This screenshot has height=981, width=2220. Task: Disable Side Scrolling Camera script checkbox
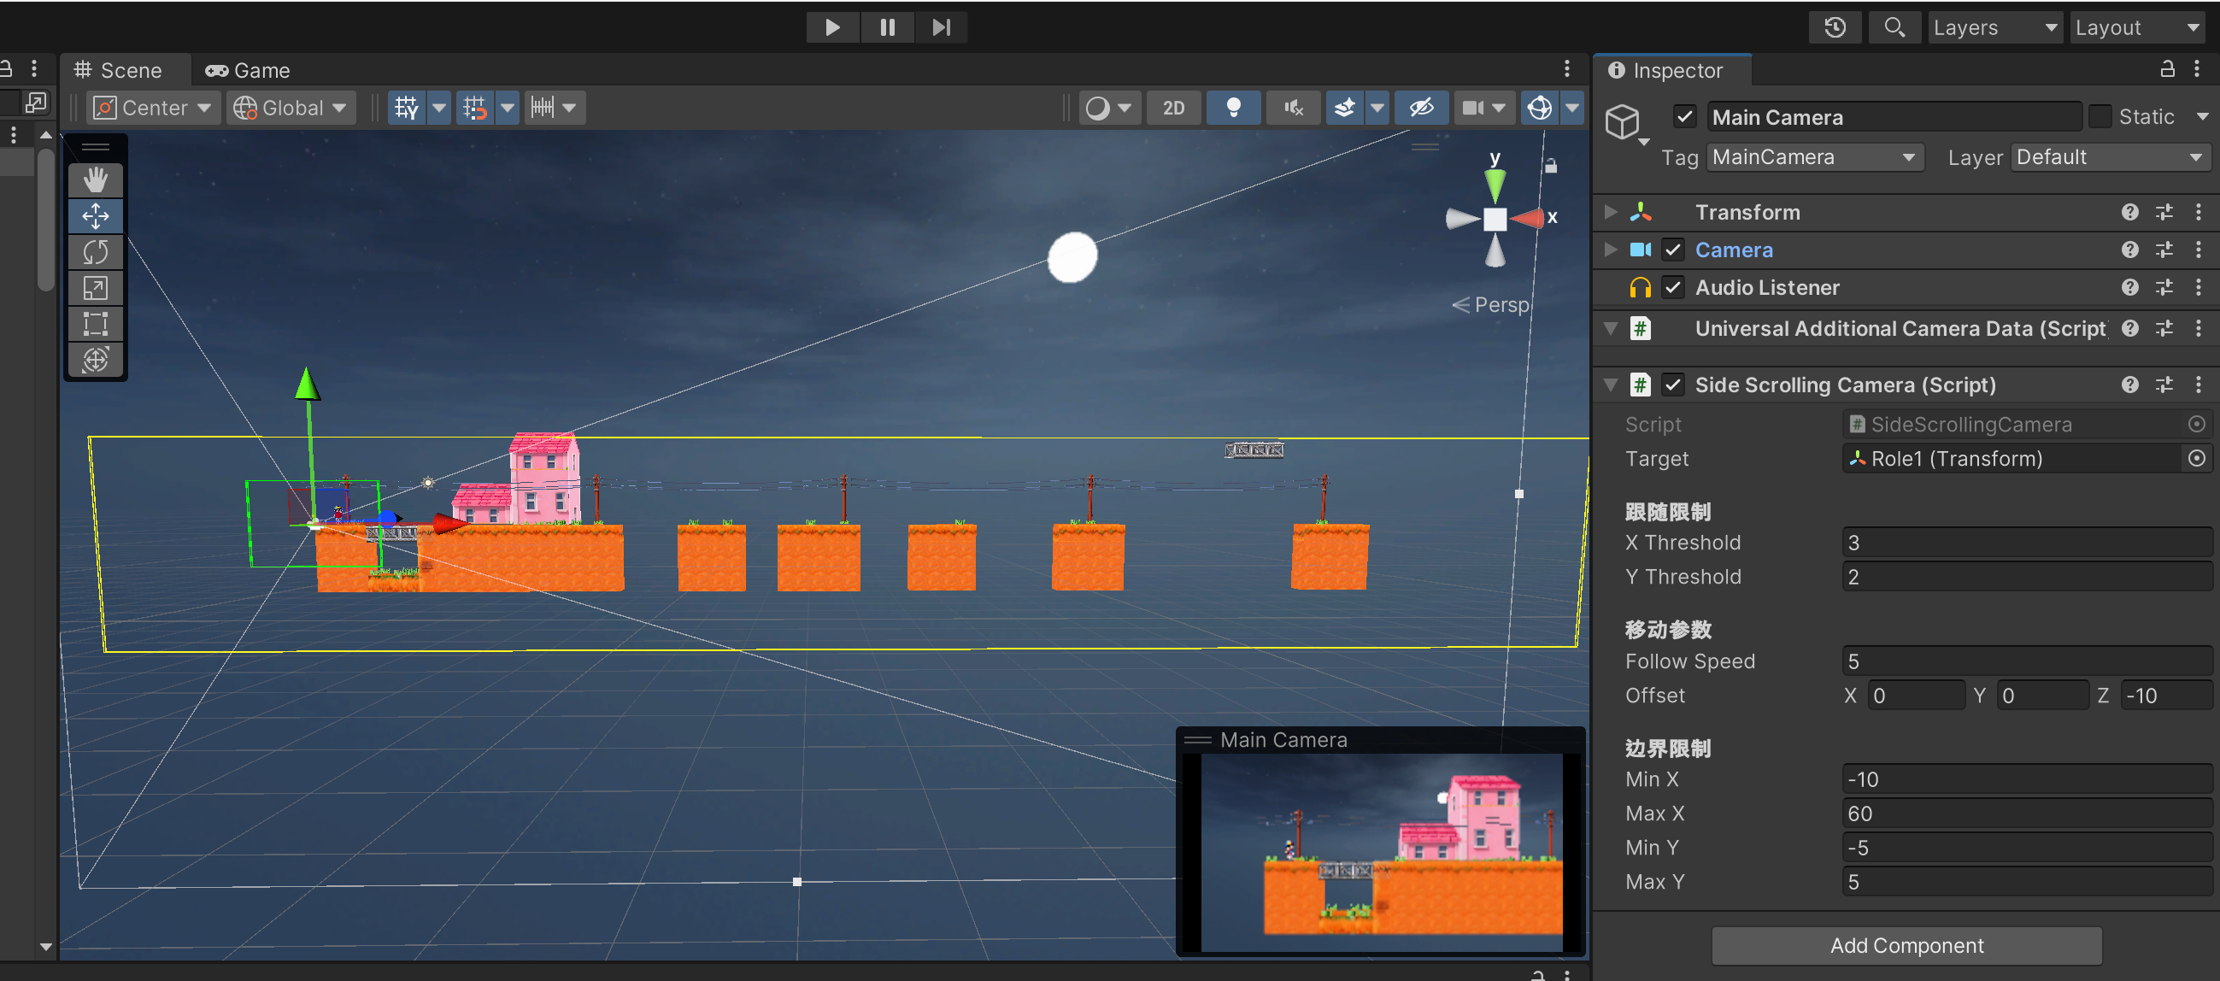1672,385
